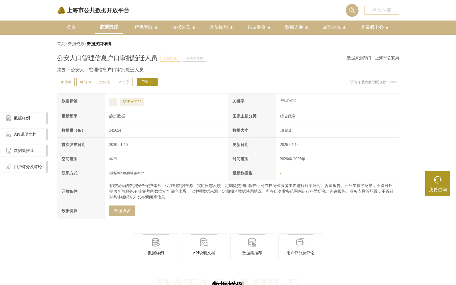Click the 静态数据 update frequency value
This screenshot has height=285, width=456.
pyautogui.click(x=117, y=116)
